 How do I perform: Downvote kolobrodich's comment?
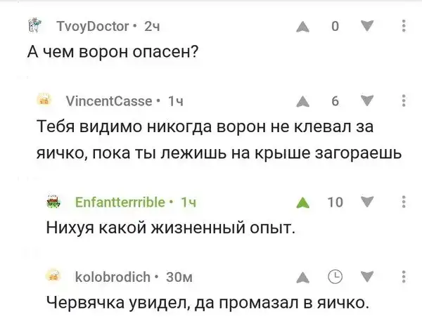point(364,276)
